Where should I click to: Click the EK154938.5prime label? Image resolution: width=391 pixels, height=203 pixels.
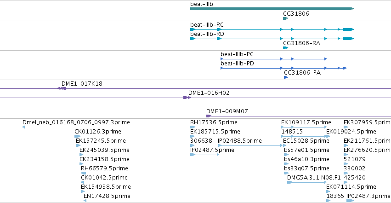106,187
